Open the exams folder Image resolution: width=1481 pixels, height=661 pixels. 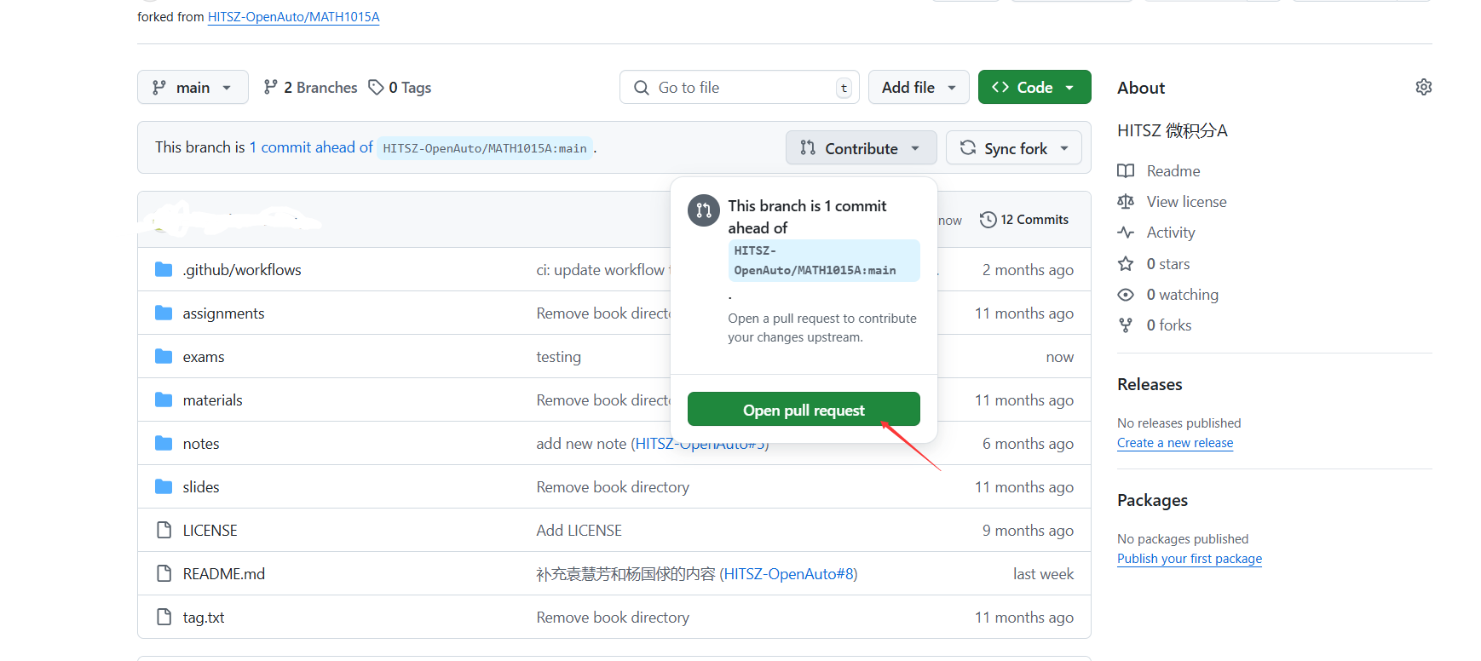204,357
